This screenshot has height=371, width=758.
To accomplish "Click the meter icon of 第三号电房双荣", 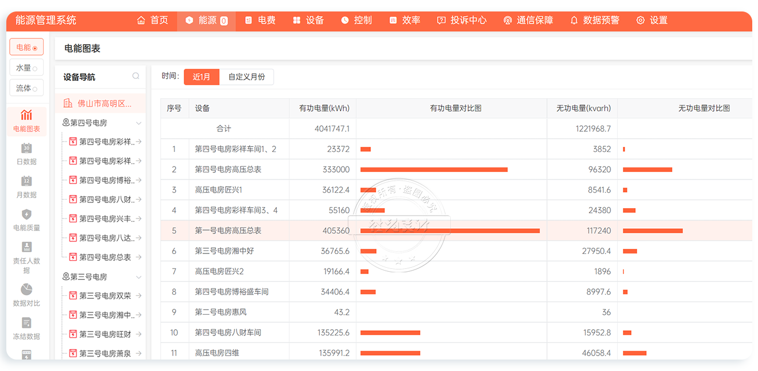I will tap(73, 295).
